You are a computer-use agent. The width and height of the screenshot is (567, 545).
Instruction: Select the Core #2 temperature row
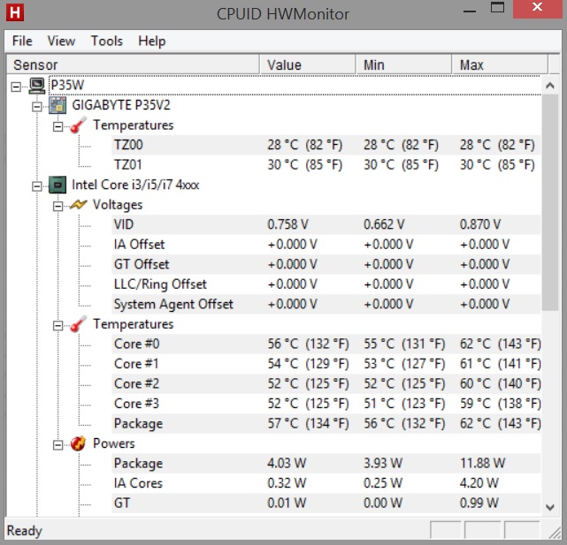326,383
